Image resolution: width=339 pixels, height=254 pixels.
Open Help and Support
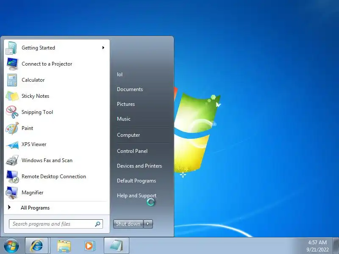(x=136, y=196)
